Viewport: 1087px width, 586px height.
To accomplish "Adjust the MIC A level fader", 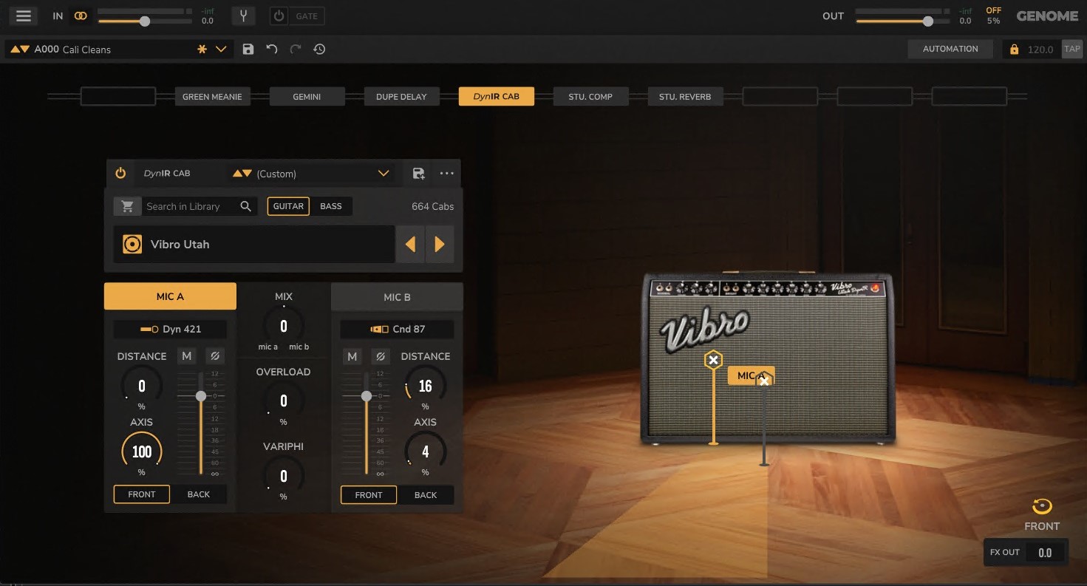I will point(201,396).
